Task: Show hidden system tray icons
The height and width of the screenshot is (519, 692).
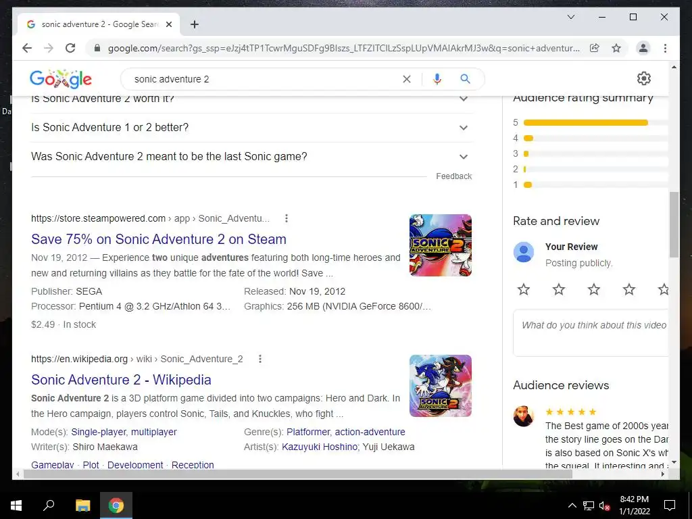Action: pyautogui.click(x=572, y=505)
